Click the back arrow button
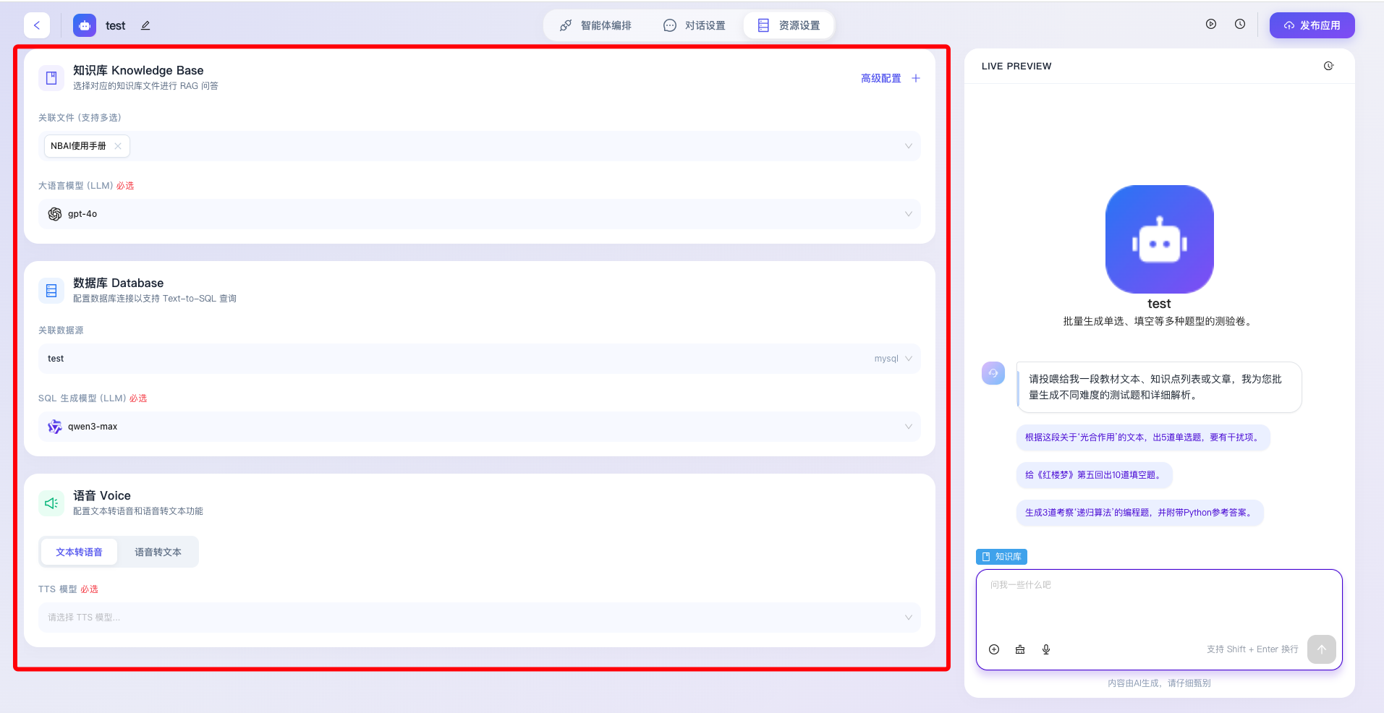 [x=37, y=25]
